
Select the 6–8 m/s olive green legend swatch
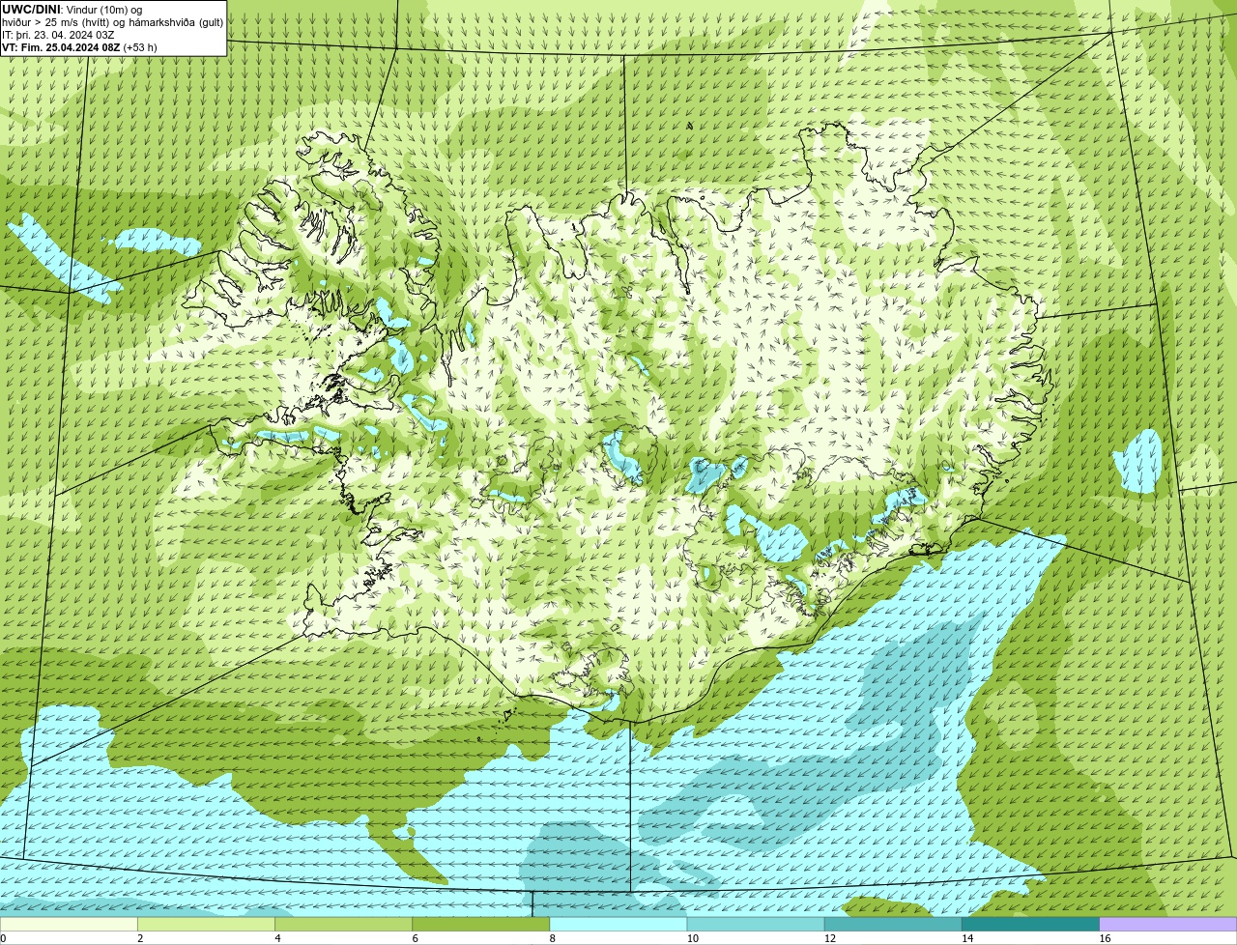click(x=480, y=924)
